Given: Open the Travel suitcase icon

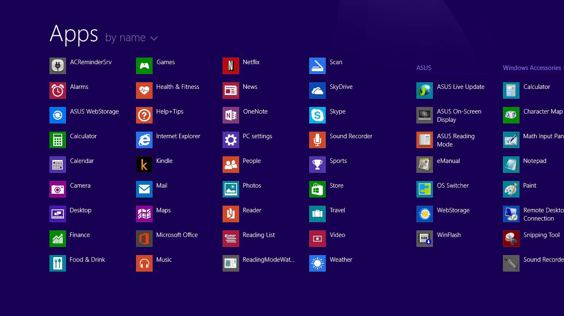Looking at the screenshot, I should point(317,214).
